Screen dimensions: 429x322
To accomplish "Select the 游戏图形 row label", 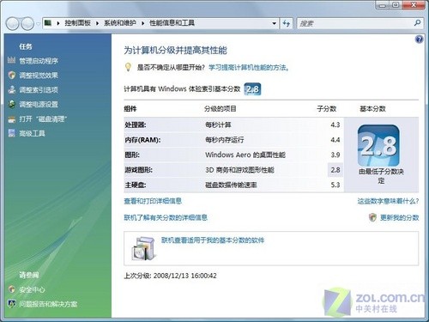I will click(138, 170).
